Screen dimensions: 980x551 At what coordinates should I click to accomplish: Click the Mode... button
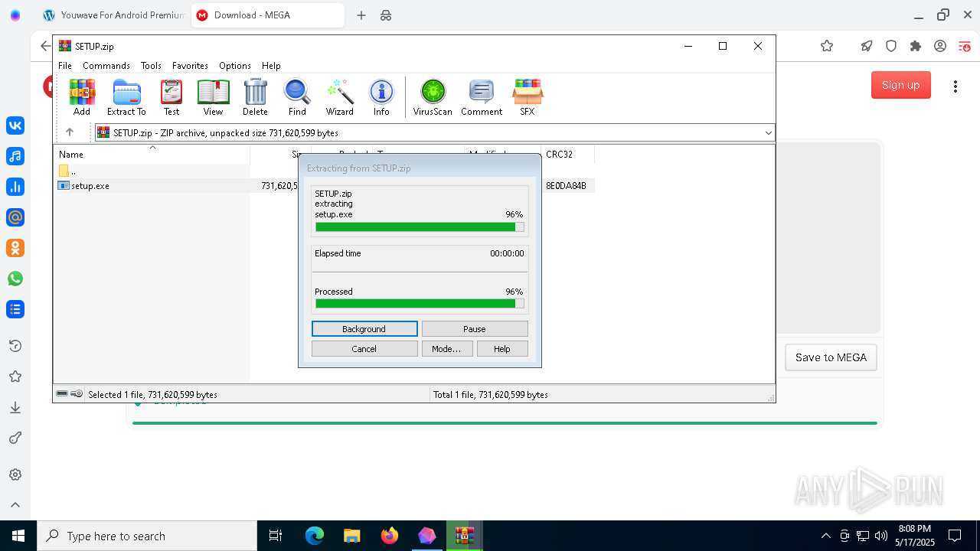[447, 349]
